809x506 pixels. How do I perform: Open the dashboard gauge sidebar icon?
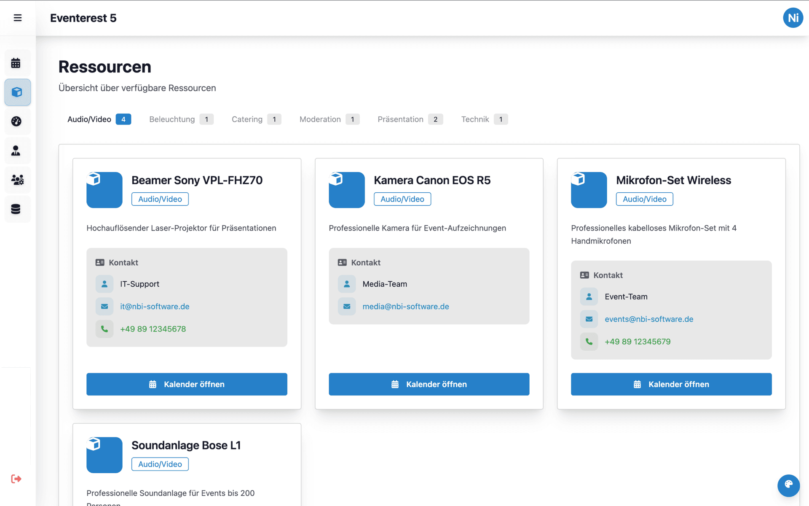(x=16, y=121)
